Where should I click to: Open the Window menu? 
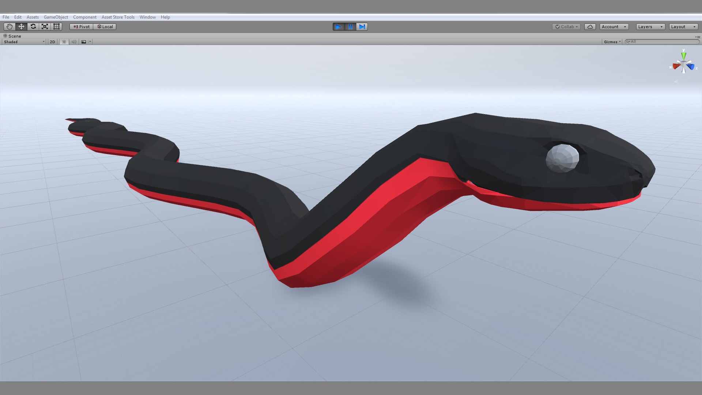point(148,17)
